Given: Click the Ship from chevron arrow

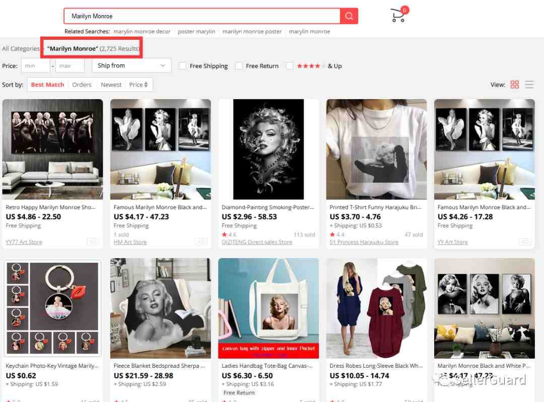Looking at the screenshot, I should tap(162, 65).
